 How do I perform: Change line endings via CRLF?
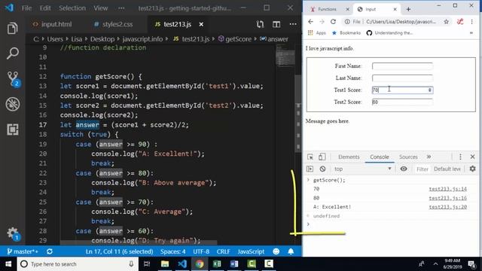click(x=223, y=251)
